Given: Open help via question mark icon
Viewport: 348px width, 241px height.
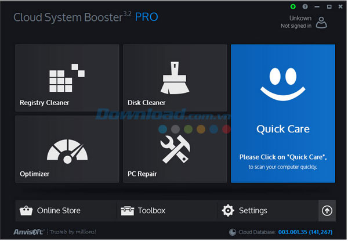Looking at the screenshot, I should point(305,6).
